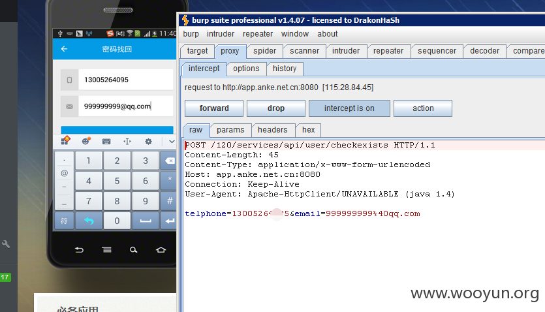Screen dimensions: 545x312
Task: Tap the blue submit button below email
Action: click(x=117, y=130)
